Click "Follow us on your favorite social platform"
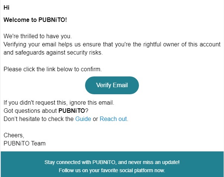This screenshot has width=224, height=177. tap(111, 171)
